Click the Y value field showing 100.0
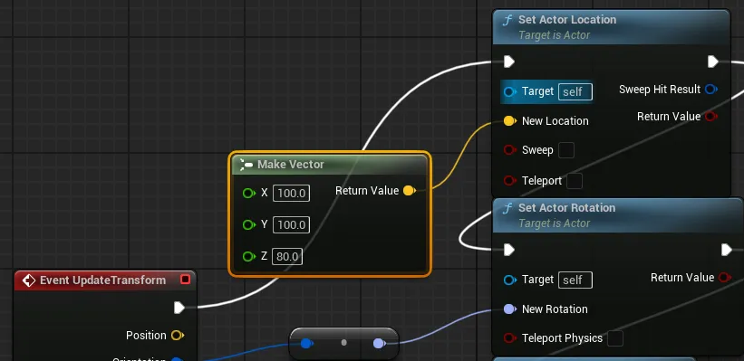This screenshot has width=744, height=361. pos(291,224)
